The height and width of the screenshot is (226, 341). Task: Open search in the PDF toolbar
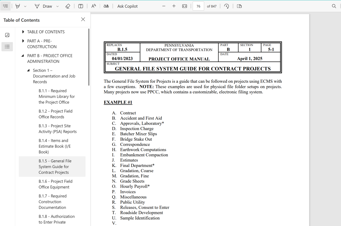[334, 6]
